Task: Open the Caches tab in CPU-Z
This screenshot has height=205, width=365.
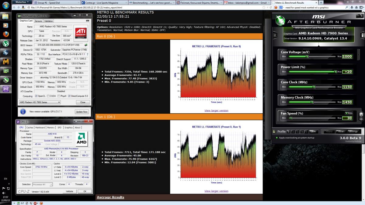Action: click(x=30, y=128)
